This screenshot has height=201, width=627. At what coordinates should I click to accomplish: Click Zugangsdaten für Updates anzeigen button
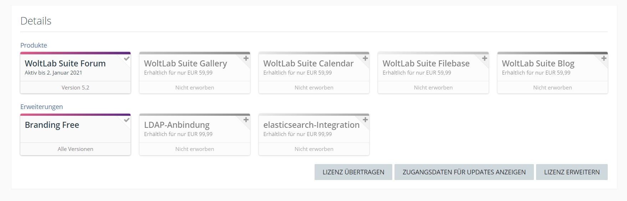[x=464, y=172]
